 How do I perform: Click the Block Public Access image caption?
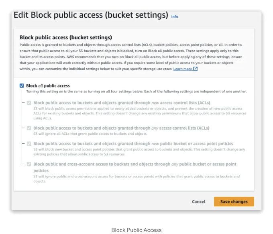(x=136, y=230)
